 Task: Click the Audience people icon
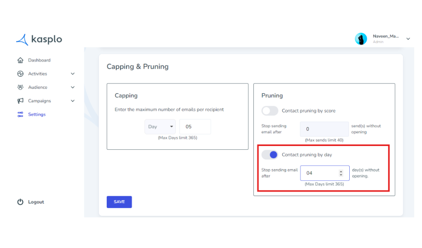point(20,87)
